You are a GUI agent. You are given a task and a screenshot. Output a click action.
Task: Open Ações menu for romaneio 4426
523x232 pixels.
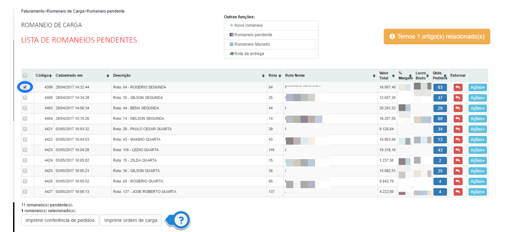(477, 182)
